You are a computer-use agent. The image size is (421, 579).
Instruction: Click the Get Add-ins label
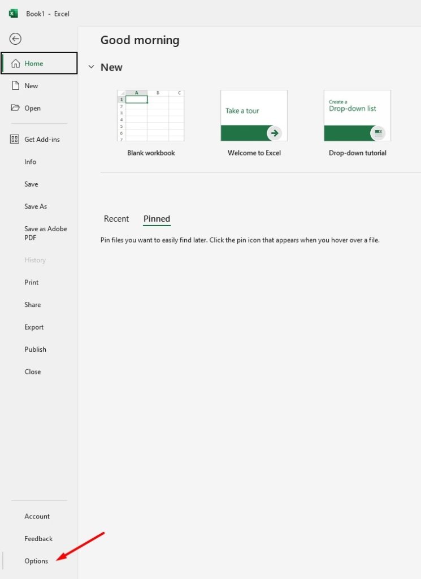(42, 139)
